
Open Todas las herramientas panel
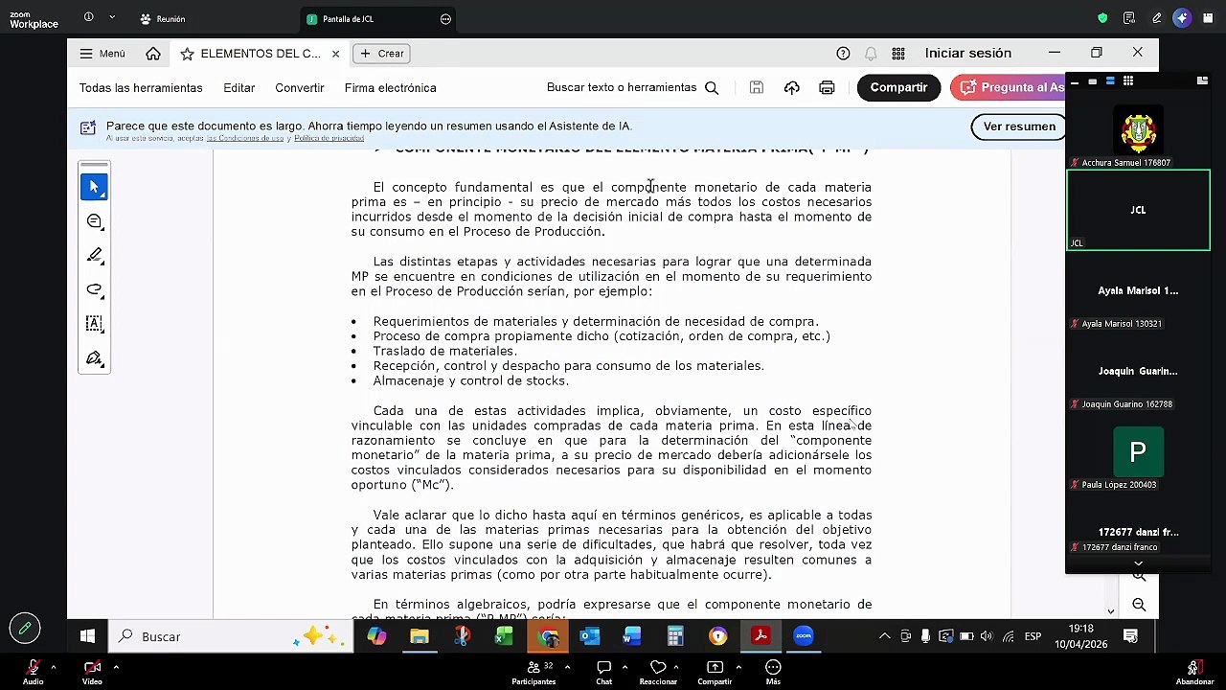tap(141, 88)
